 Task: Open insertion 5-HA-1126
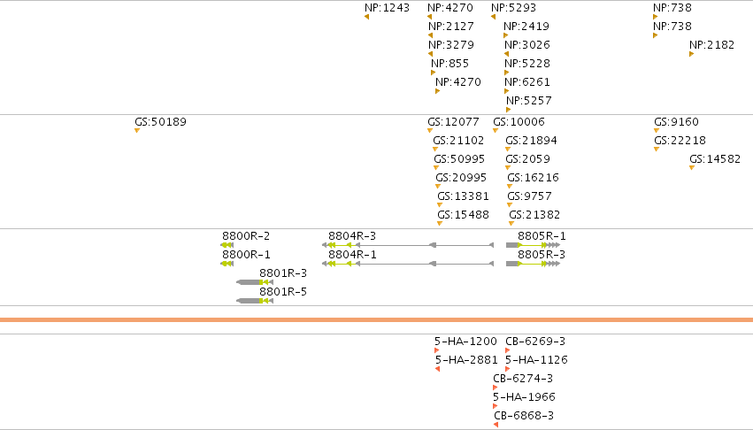536,360
